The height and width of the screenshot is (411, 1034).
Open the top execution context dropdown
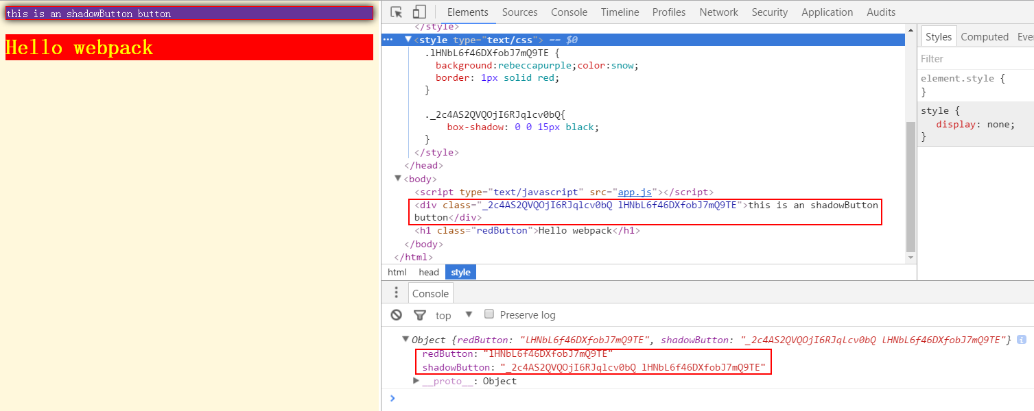point(454,315)
